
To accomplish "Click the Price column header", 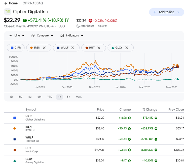I will click(100, 109).
